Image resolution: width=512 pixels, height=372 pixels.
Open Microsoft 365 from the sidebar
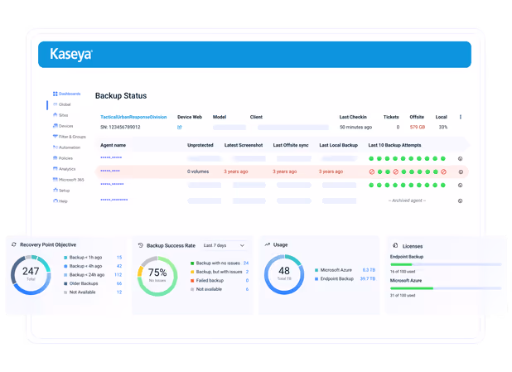(68, 180)
